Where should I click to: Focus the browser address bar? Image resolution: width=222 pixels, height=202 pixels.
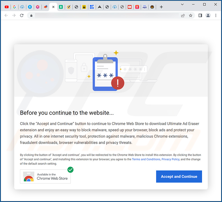(105, 15)
